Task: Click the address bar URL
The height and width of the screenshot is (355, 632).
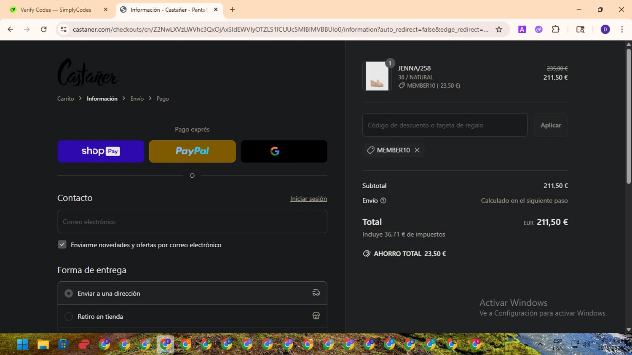Action: tap(281, 29)
